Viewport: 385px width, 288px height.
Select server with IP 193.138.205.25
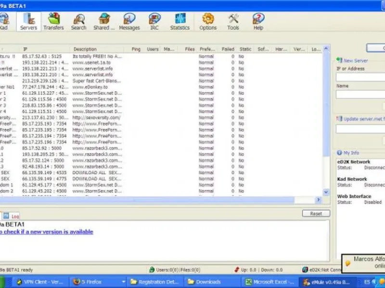point(161,154)
